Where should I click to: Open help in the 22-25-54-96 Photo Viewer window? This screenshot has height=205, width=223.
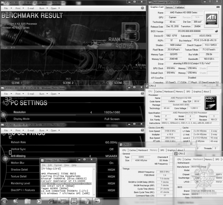142,93
